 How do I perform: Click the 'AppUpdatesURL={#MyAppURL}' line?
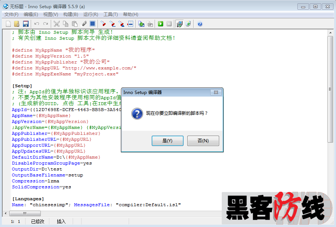[49, 151]
